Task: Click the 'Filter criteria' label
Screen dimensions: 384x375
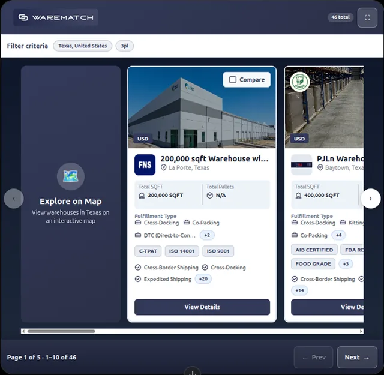Action: click(28, 46)
